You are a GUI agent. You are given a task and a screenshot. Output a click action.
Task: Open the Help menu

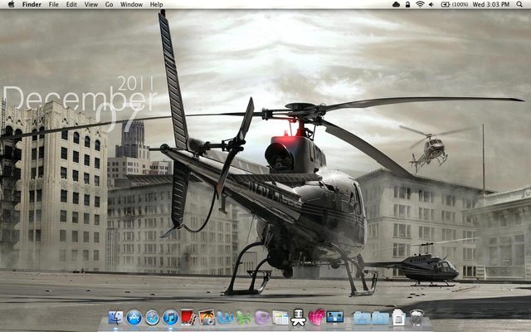tap(157, 4)
